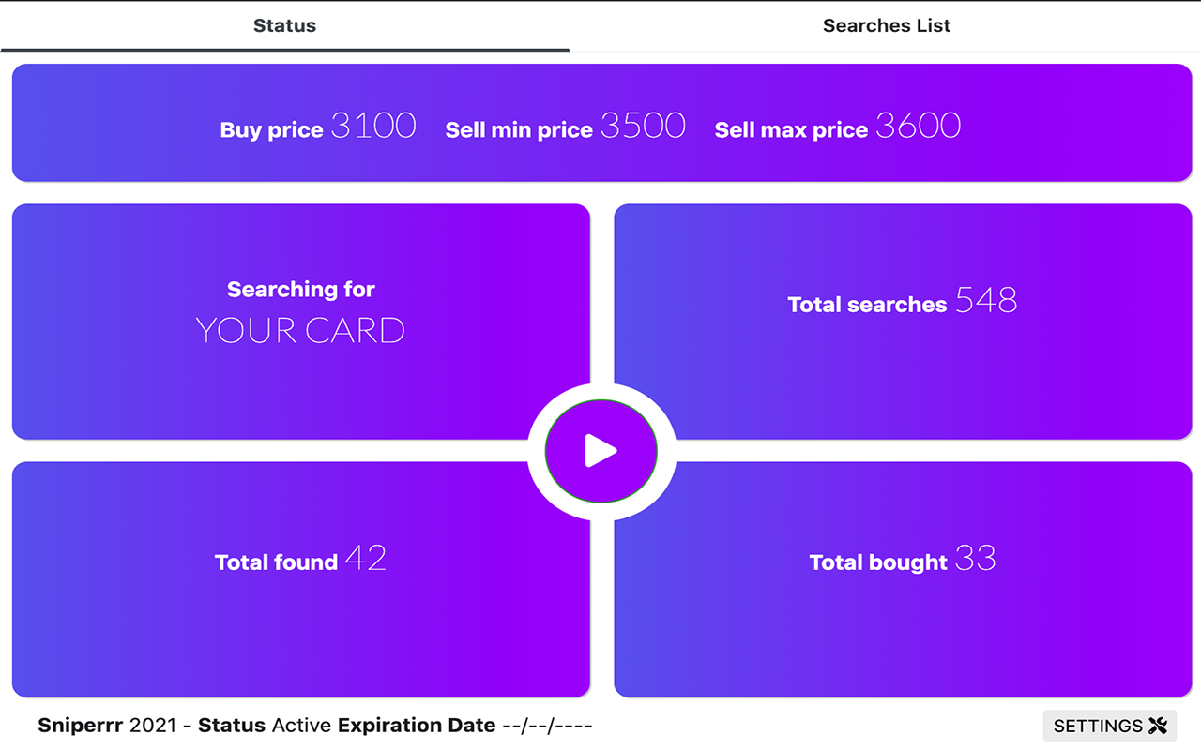The image size is (1201, 750).
Task: Click the Total found count 42
Action: (x=366, y=559)
